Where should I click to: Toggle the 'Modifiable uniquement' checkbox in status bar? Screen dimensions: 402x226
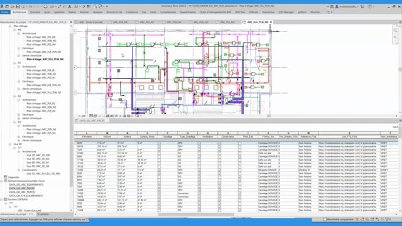pyautogui.click(x=325, y=219)
